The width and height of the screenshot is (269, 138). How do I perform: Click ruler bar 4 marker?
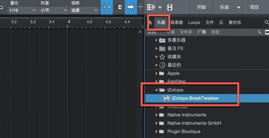69,22
